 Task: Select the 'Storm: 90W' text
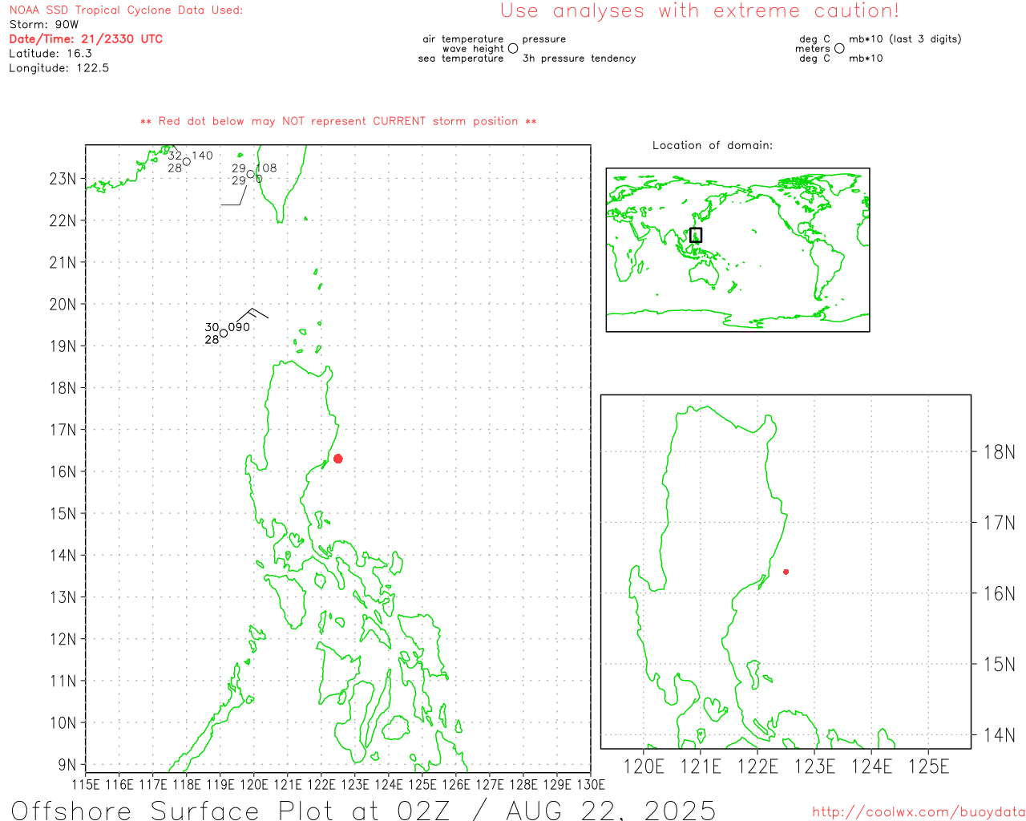[44, 25]
